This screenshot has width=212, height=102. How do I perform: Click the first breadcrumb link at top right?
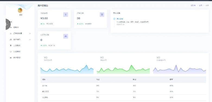[193, 5]
